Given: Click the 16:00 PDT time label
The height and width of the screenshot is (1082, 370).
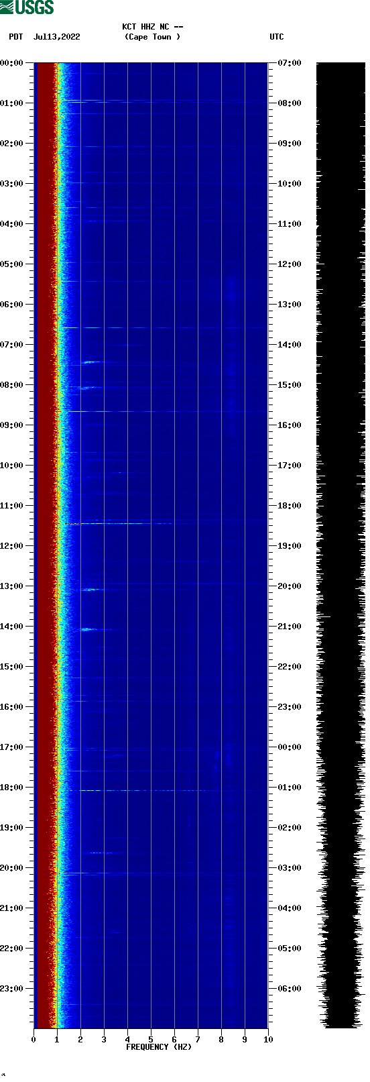Looking at the screenshot, I should click(x=12, y=707).
